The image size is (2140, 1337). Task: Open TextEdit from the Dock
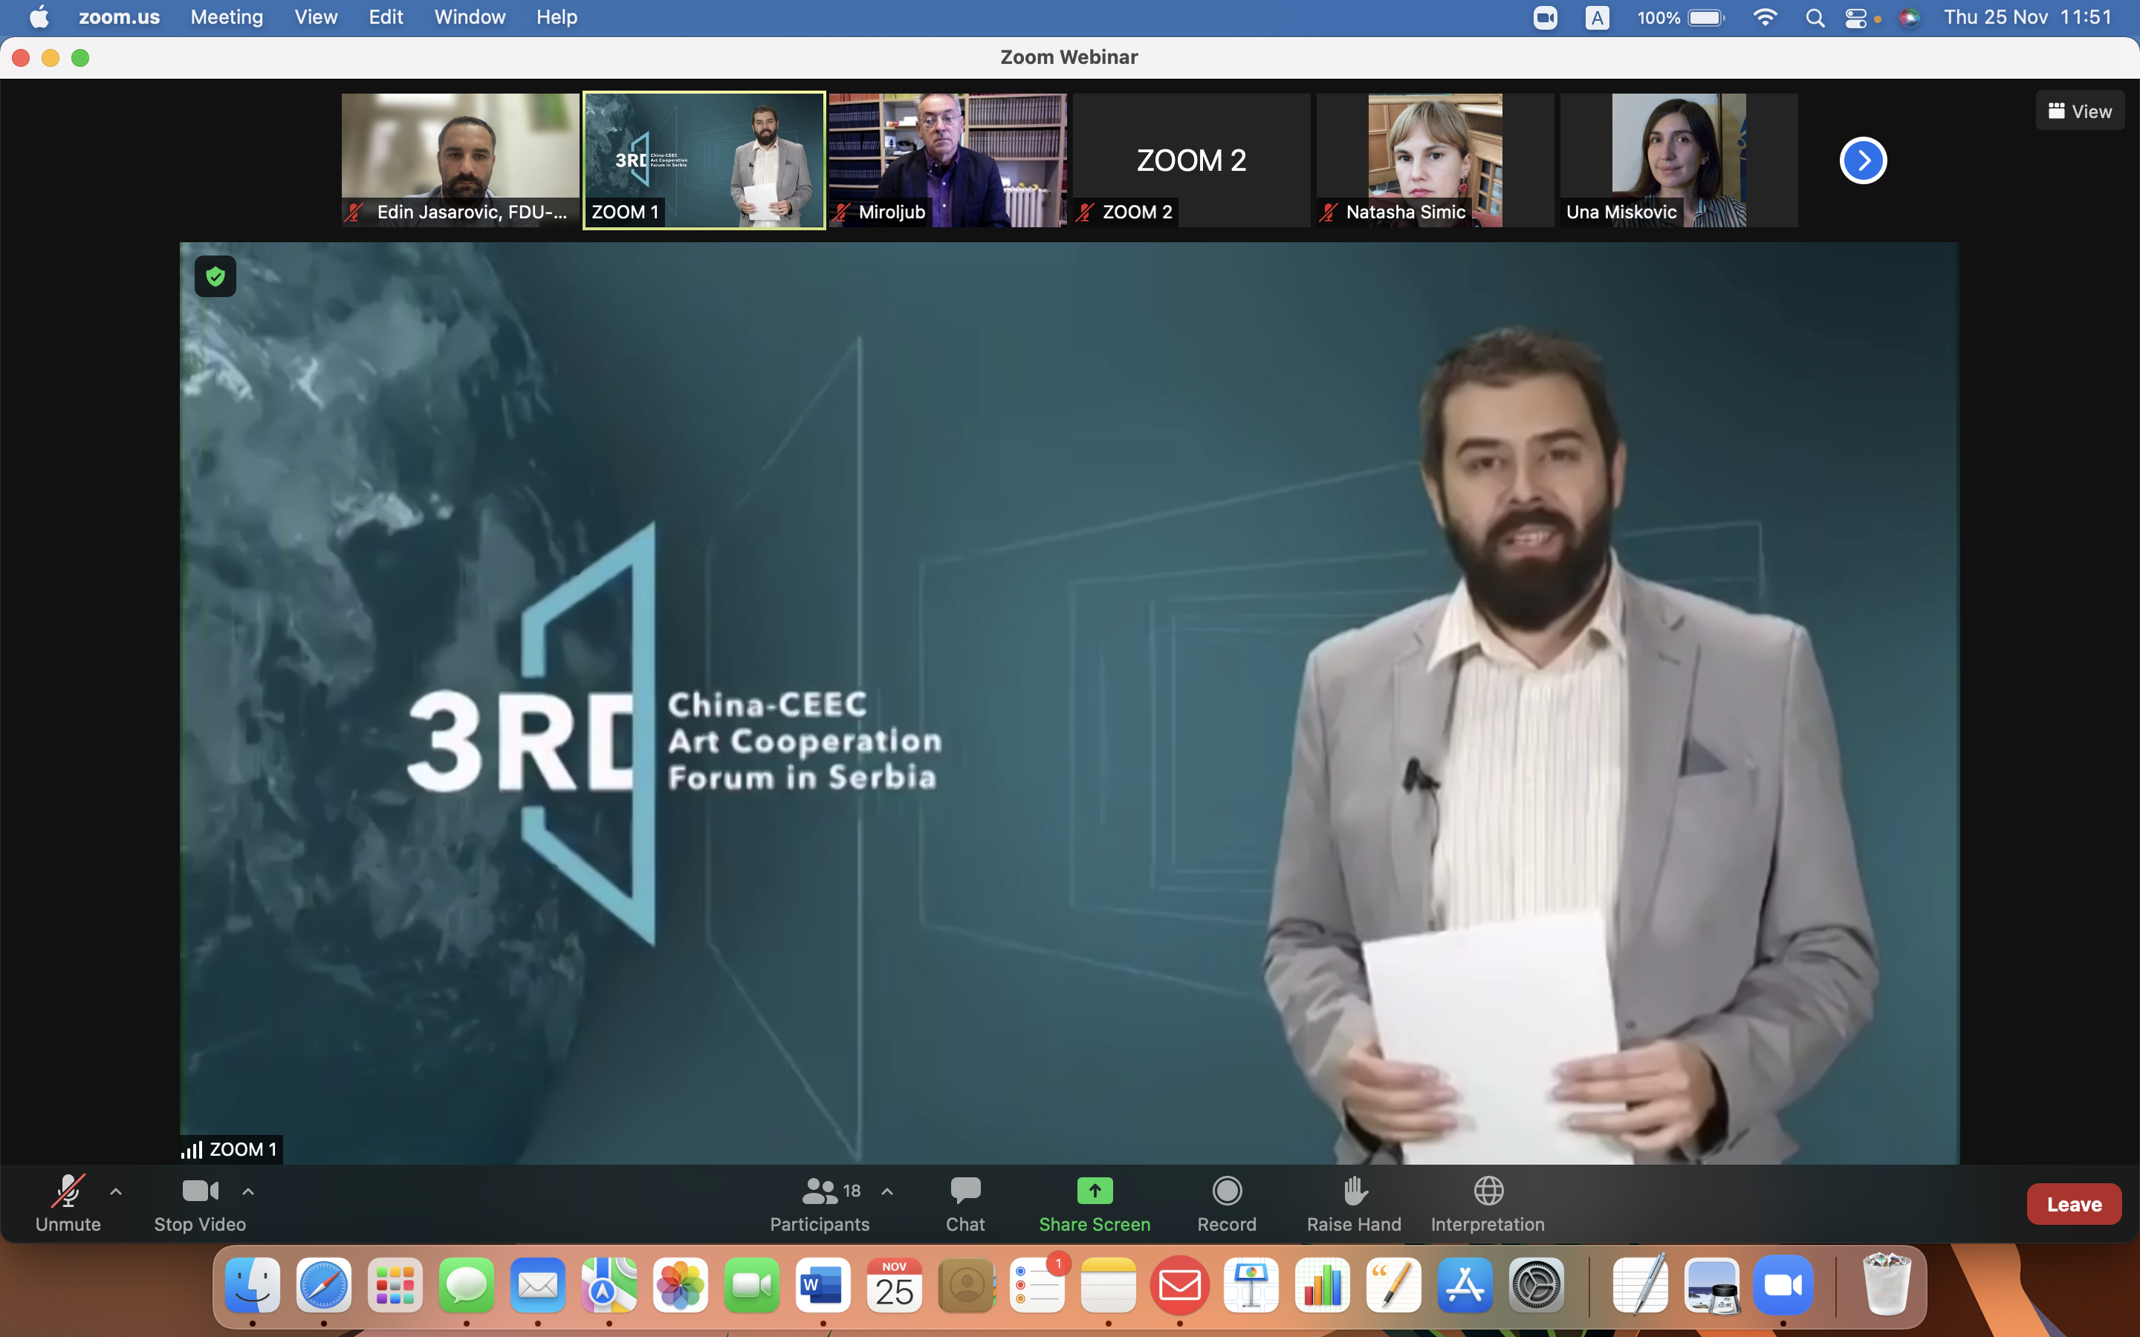point(1641,1285)
